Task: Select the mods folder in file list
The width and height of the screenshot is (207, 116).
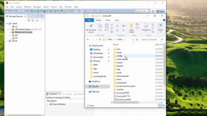Action: [x=119, y=73]
